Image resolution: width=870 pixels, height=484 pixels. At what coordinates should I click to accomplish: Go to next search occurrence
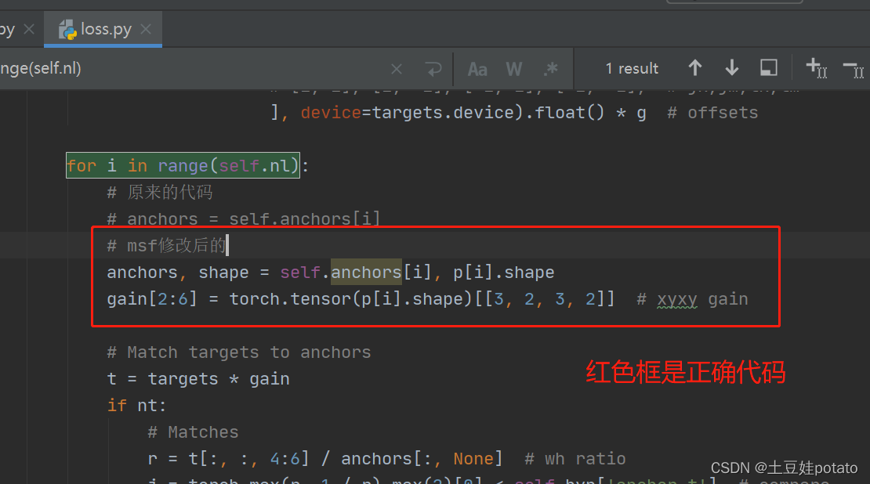pos(732,68)
